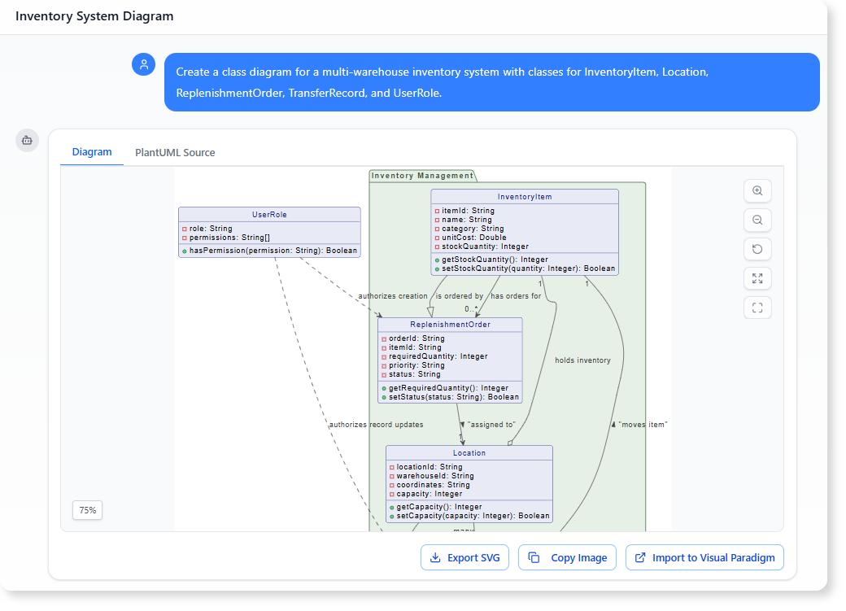Click the 75% zoom level indicator
Viewport: 846px width, 611px height.
87,510
